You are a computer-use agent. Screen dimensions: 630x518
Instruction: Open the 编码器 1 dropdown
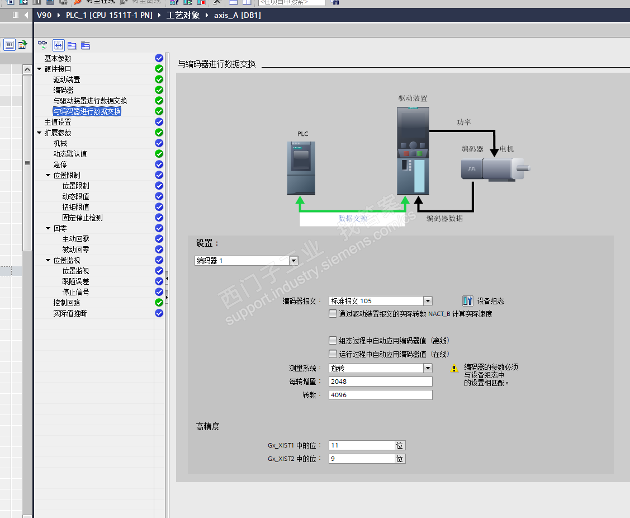click(294, 261)
